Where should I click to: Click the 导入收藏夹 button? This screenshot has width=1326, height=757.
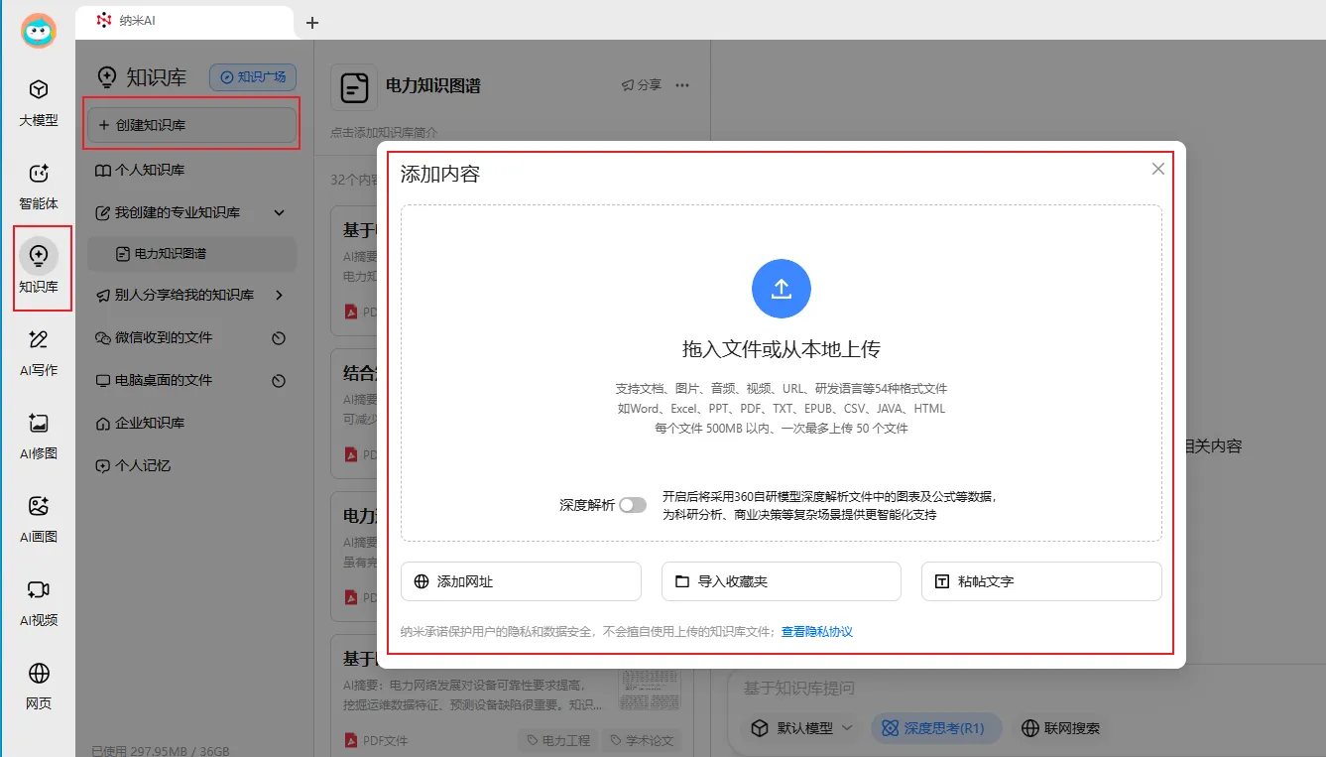(782, 581)
